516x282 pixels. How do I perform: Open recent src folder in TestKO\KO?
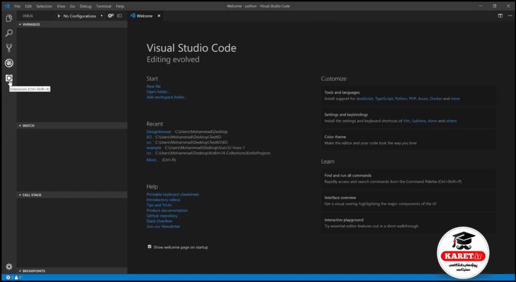click(x=149, y=142)
